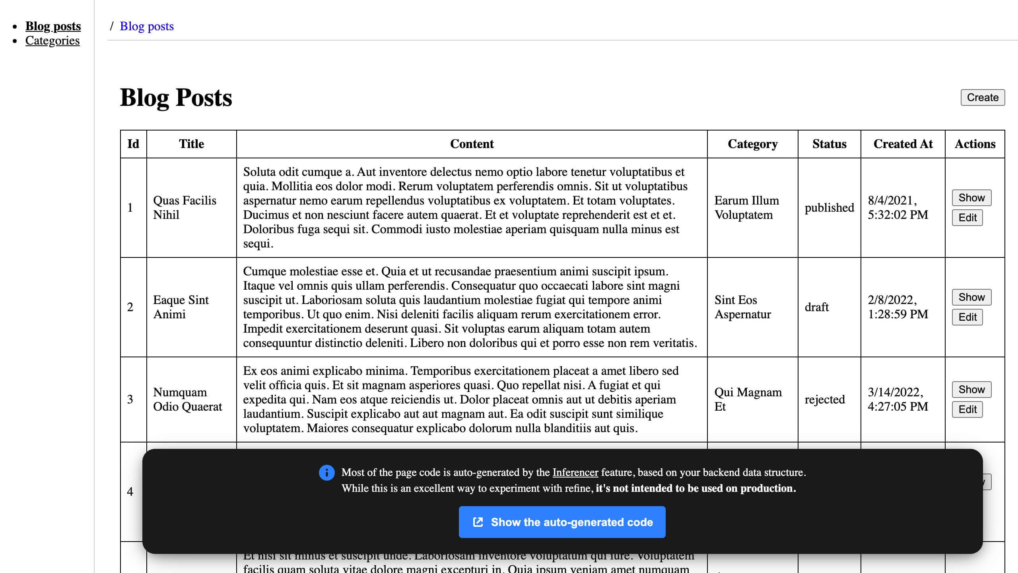1018x573 pixels.
Task: Click the Title column header expander
Action: pos(236,143)
